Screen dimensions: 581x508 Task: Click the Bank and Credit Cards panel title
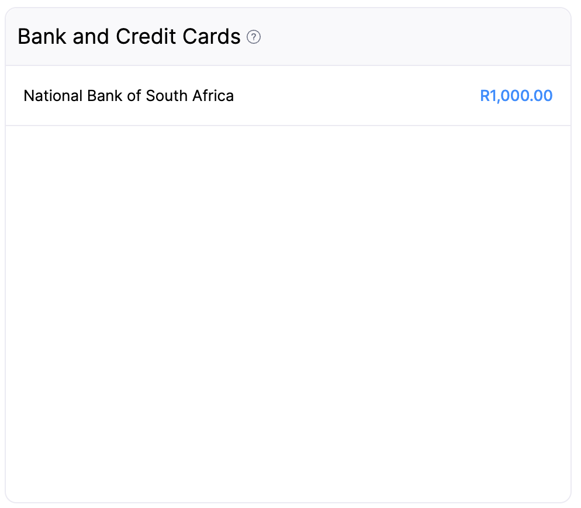coord(130,36)
